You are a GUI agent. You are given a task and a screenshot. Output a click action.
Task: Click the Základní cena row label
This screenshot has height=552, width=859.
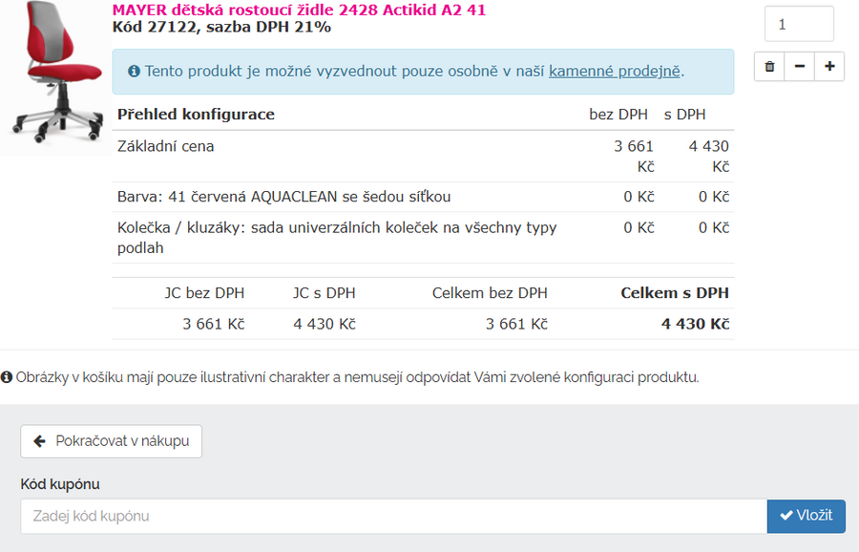(x=166, y=147)
